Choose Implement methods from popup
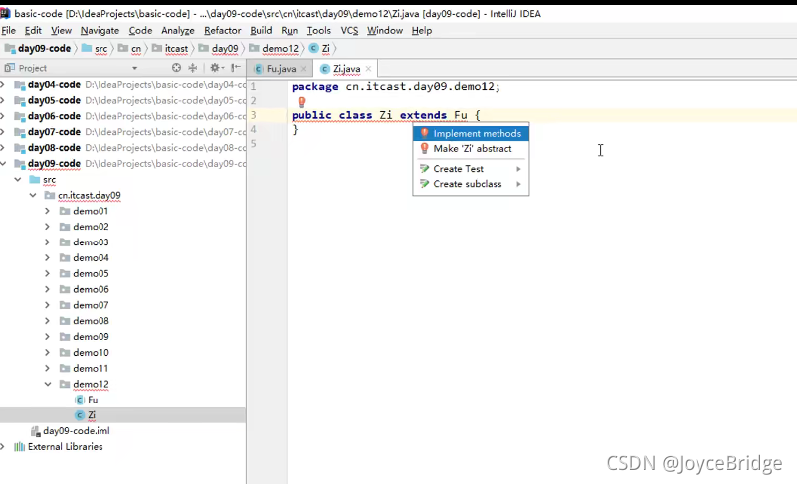Viewport: 797px width, 484px height. (472, 133)
